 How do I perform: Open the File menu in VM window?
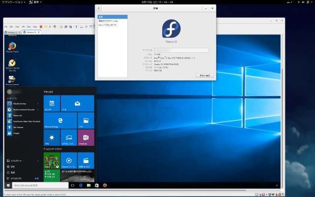point(6,27)
